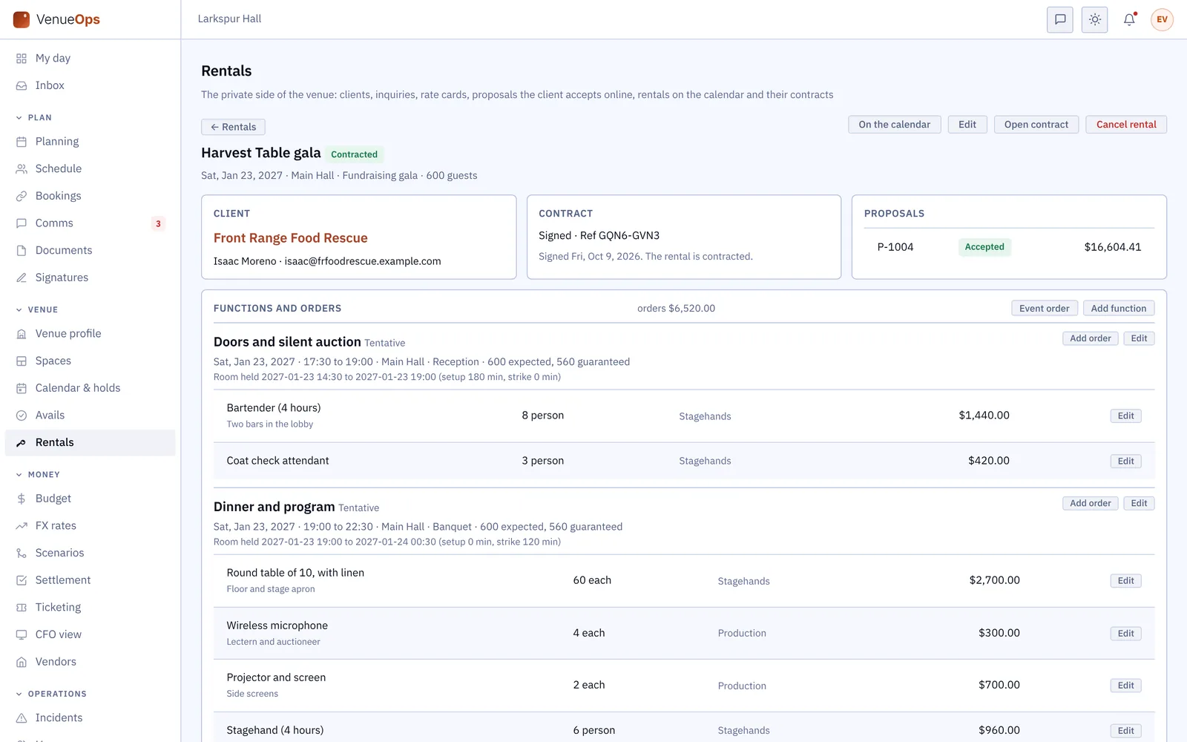Image resolution: width=1187 pixels, height=742 pixels.
Task: Edit the Coat check attendant order
Action: (1125, 461)
